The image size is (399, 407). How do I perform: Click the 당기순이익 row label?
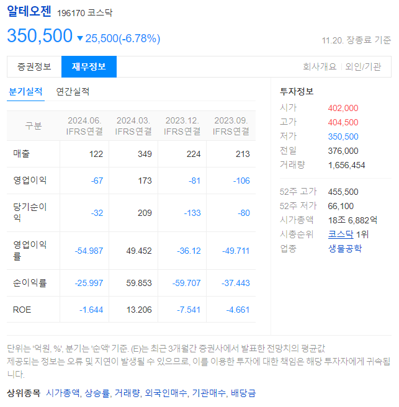point(30,212)
